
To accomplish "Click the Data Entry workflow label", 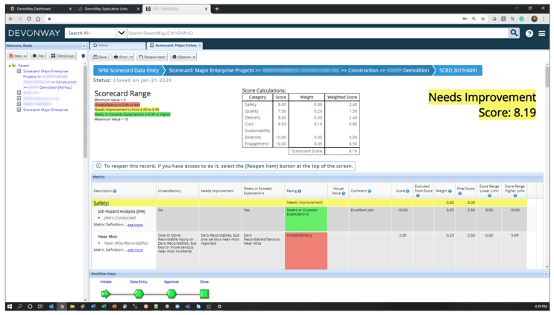I will coord(139,281).
